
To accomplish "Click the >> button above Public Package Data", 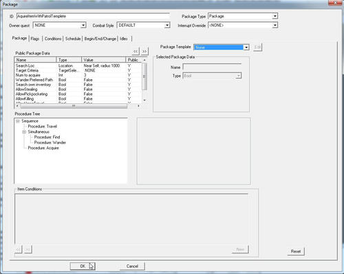I will 144,51.
